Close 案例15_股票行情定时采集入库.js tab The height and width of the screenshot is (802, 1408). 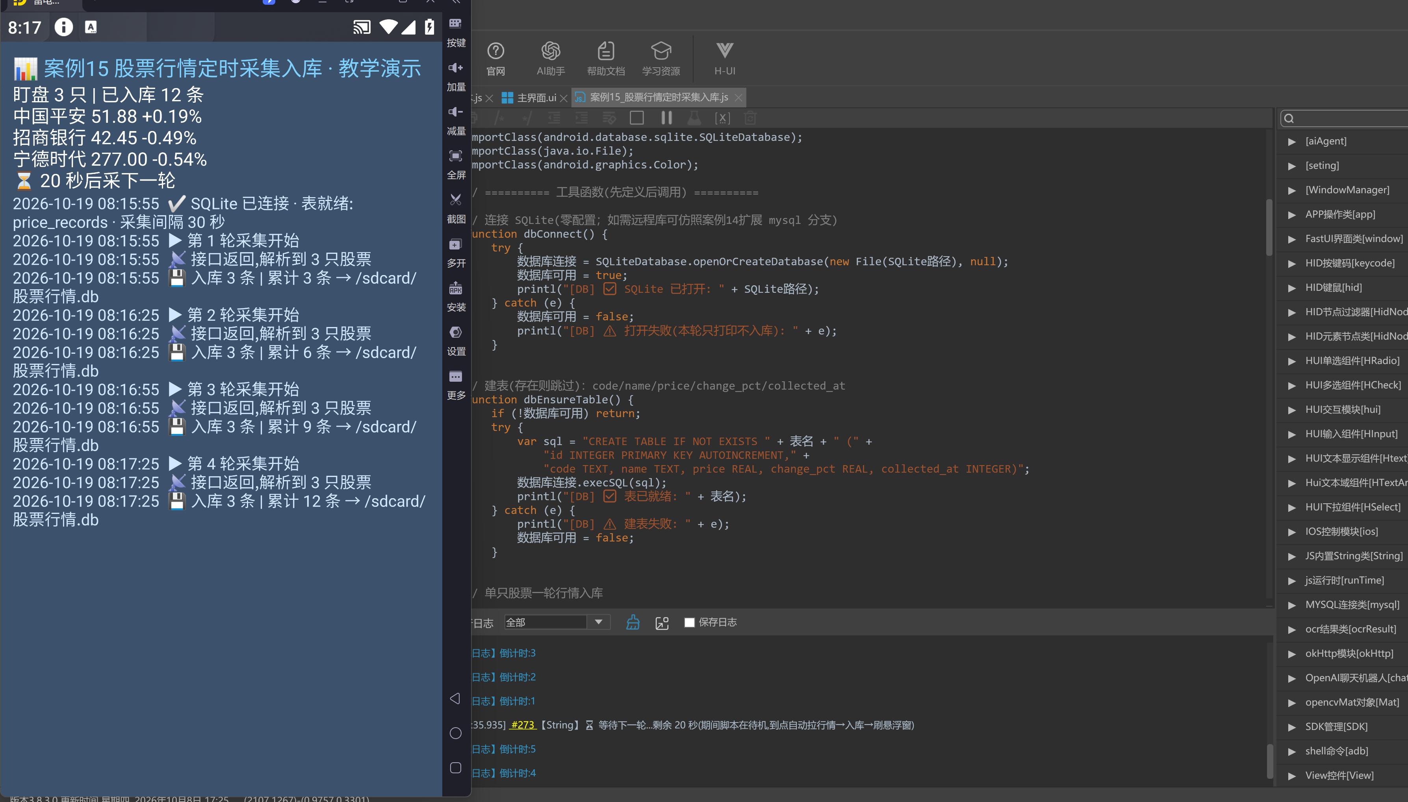pyautogui.click(x=738, y=98)
